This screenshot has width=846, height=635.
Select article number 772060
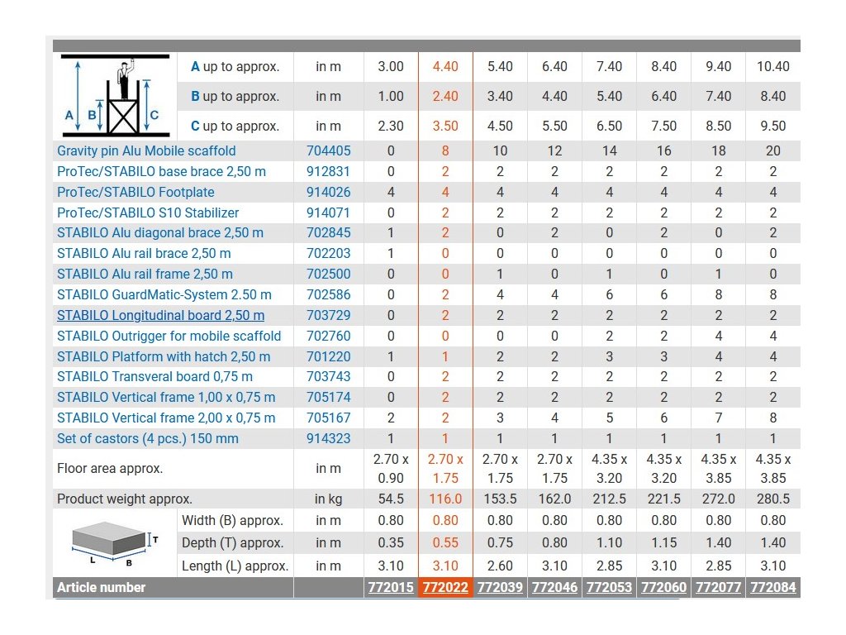click(663, 588)
